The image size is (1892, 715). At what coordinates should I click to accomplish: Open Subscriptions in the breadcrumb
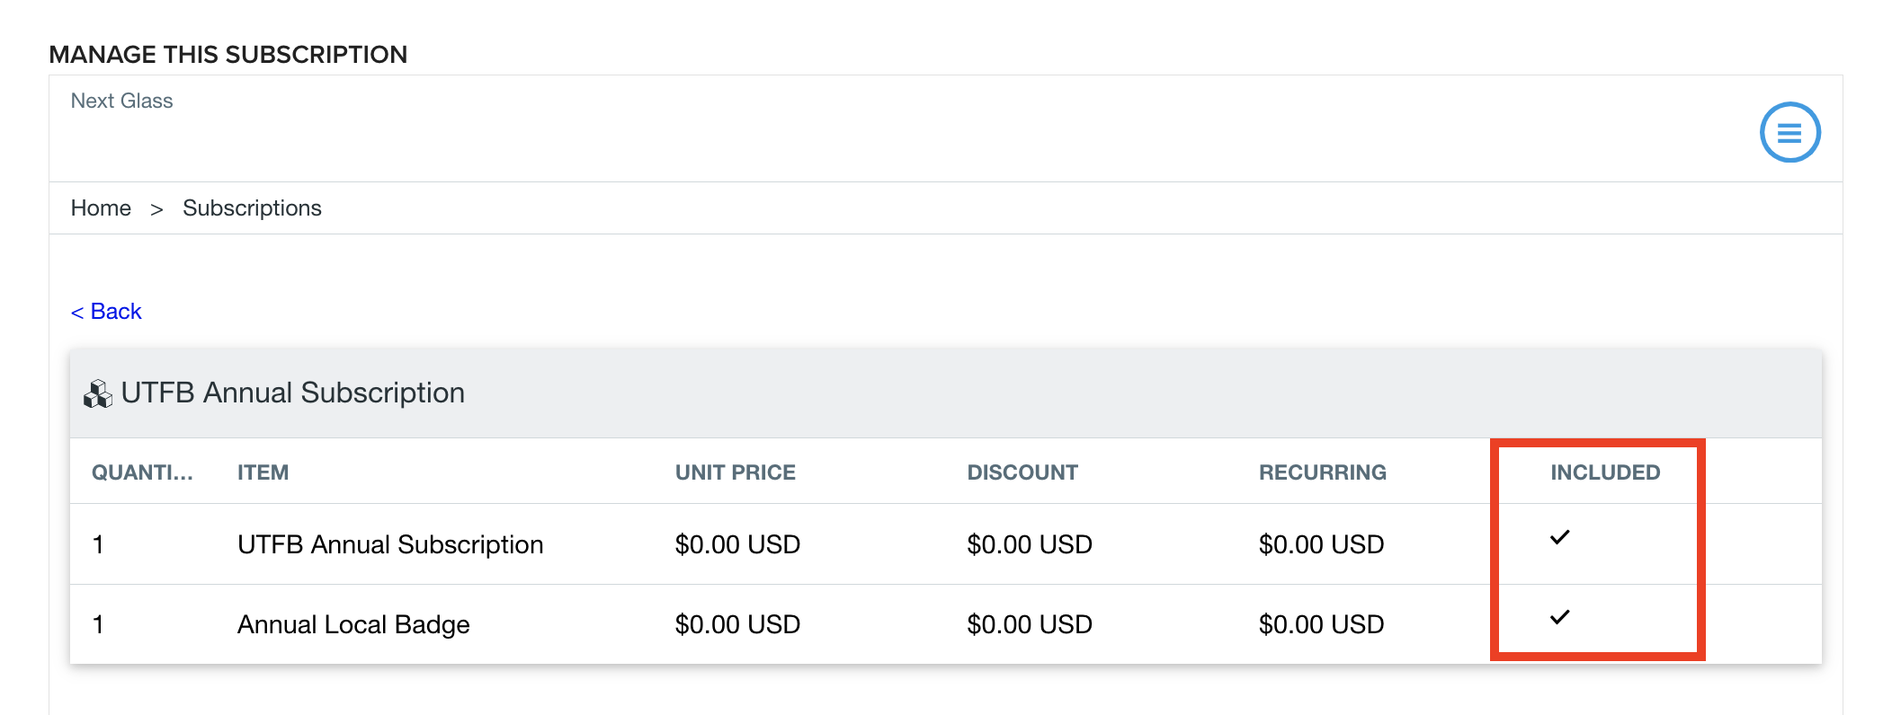tap(252, 208)
